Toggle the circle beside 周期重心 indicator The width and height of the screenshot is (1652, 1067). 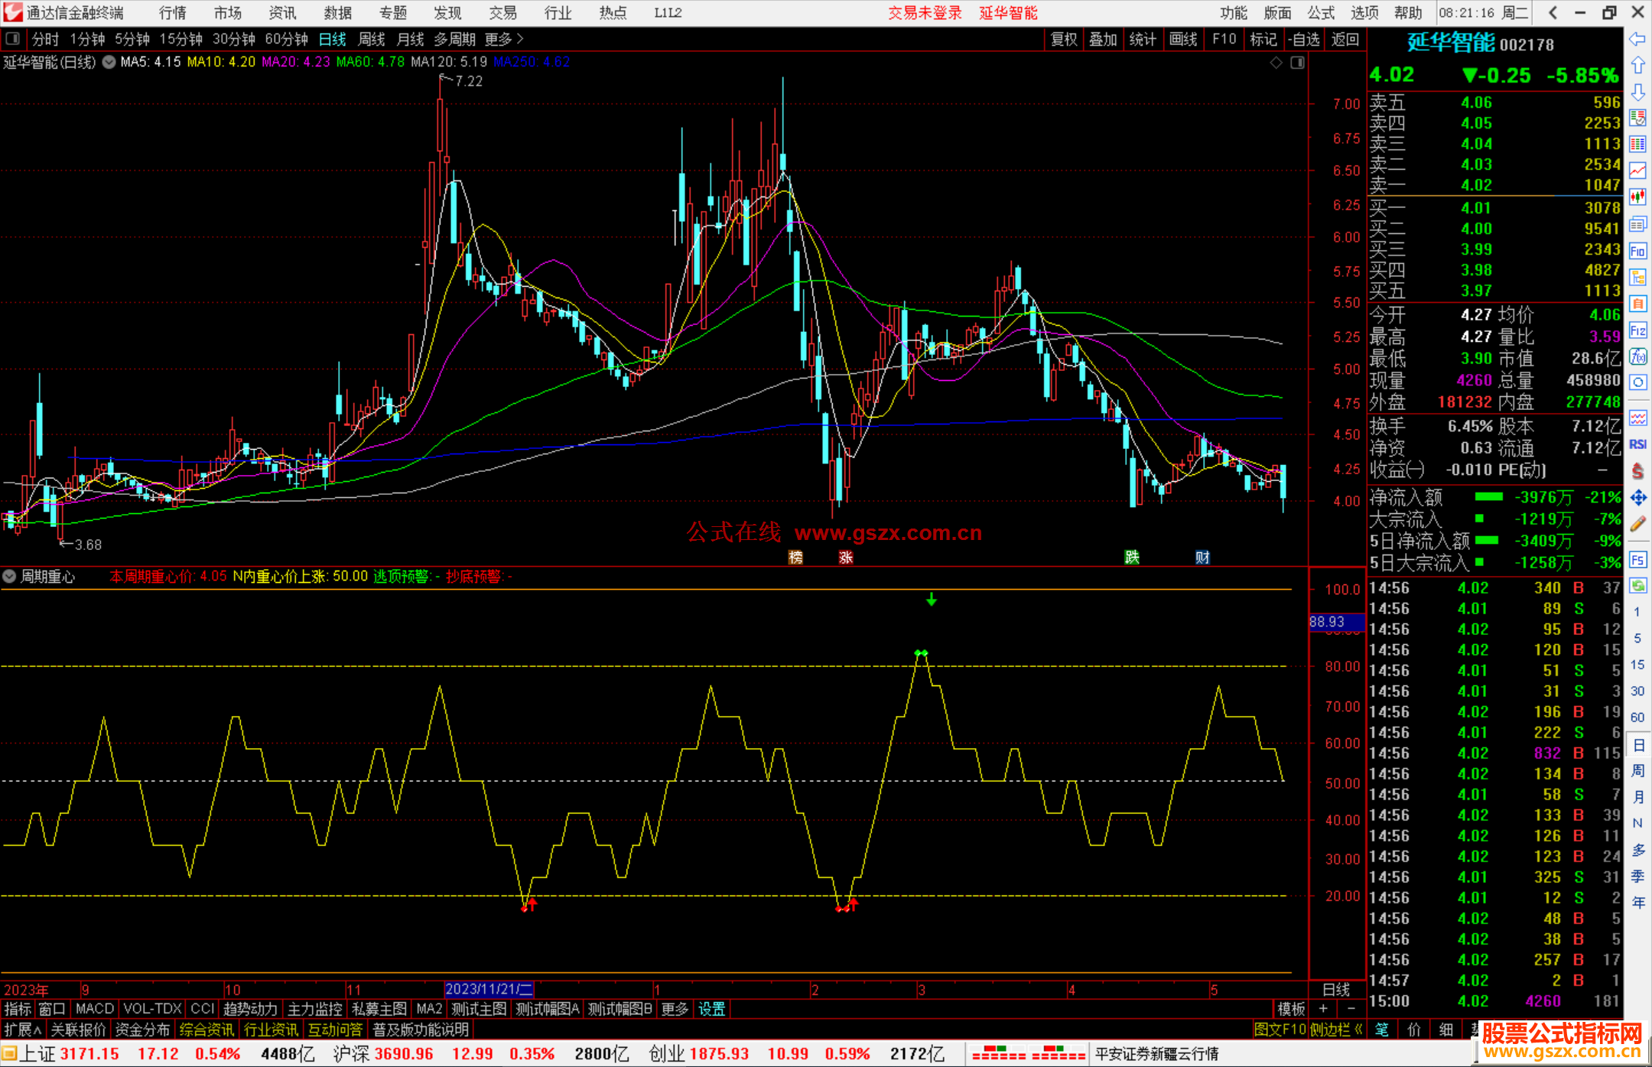pyautogui.click(x=9, y=576)
